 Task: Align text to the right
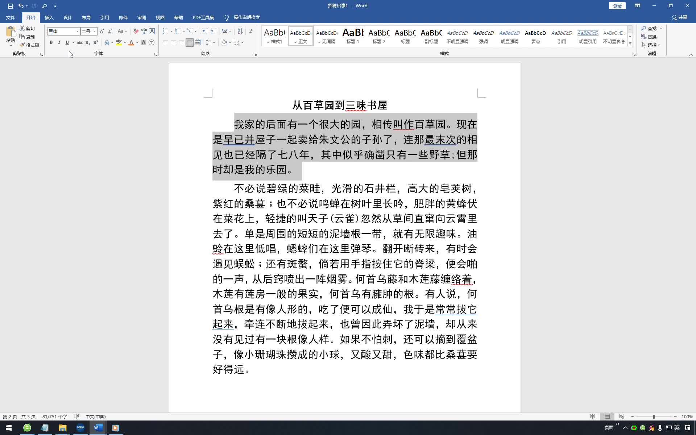click(181, 42)
